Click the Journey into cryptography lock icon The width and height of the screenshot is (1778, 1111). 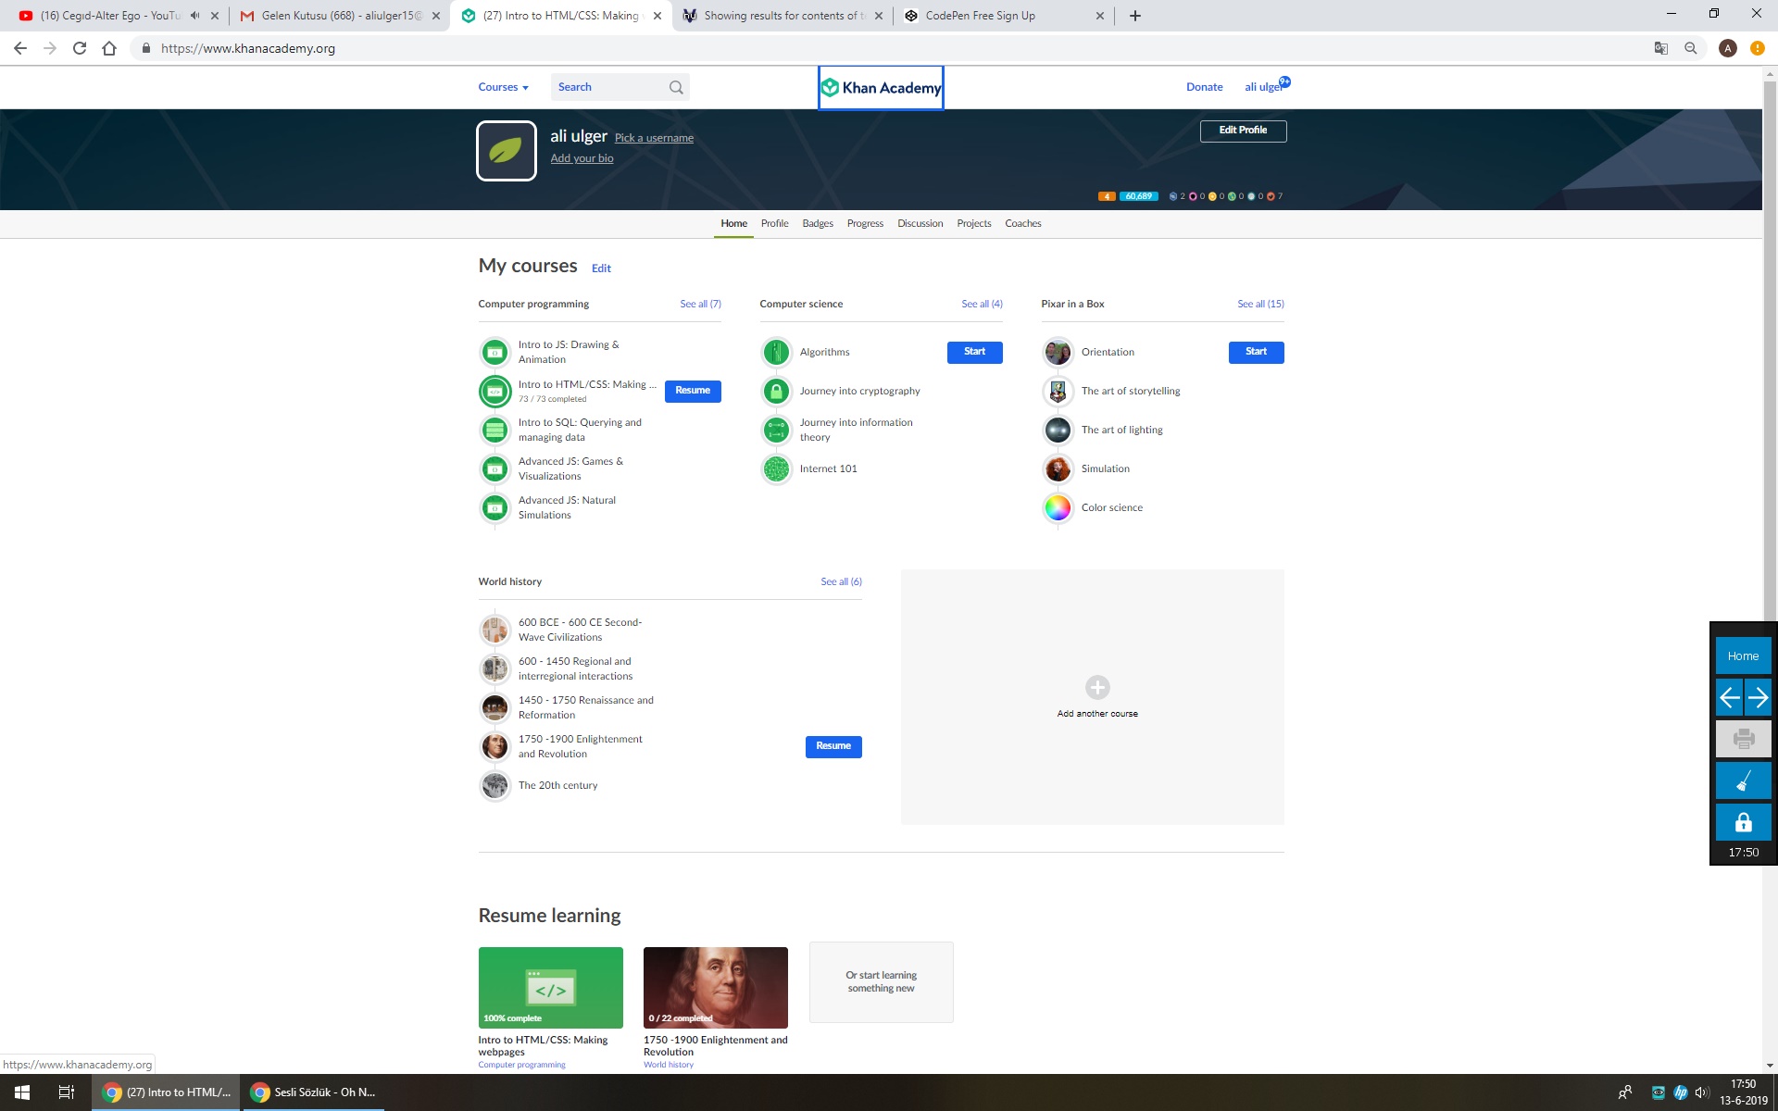[x=776, y=391]
